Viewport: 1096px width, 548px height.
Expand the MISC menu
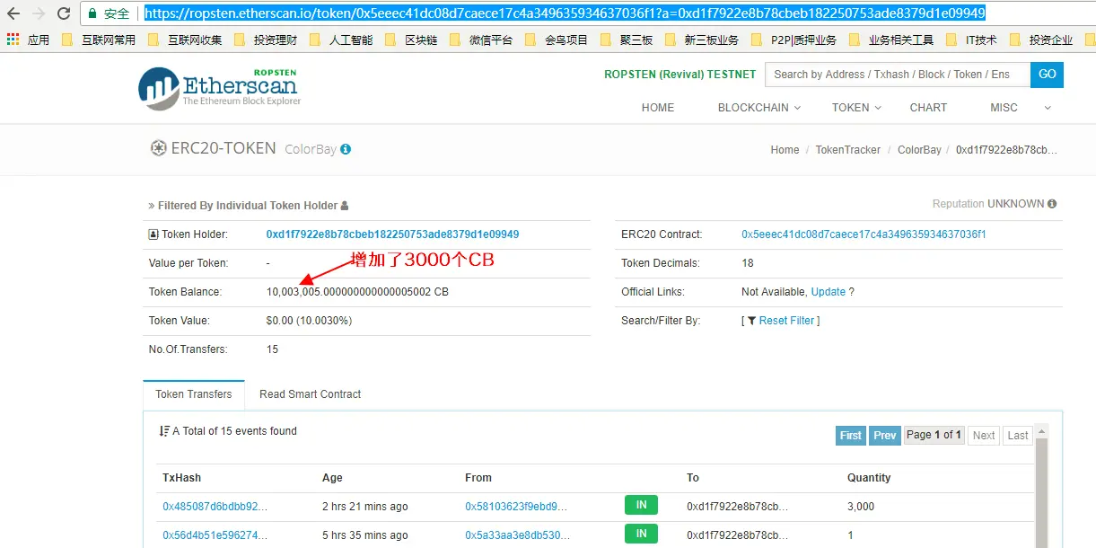coord(1020,108)
